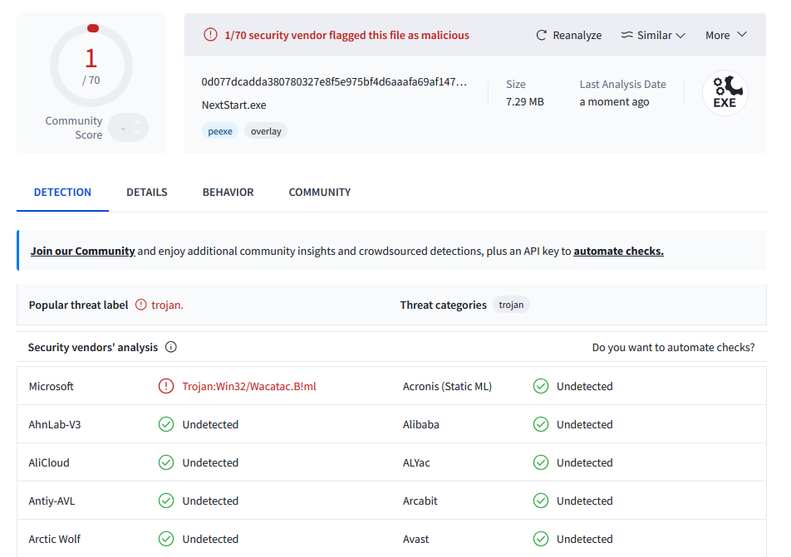Viewport: 791px width, 557px height.
Task: Click the 1 / 70 detection score gauge
Action: pos(91,66)
